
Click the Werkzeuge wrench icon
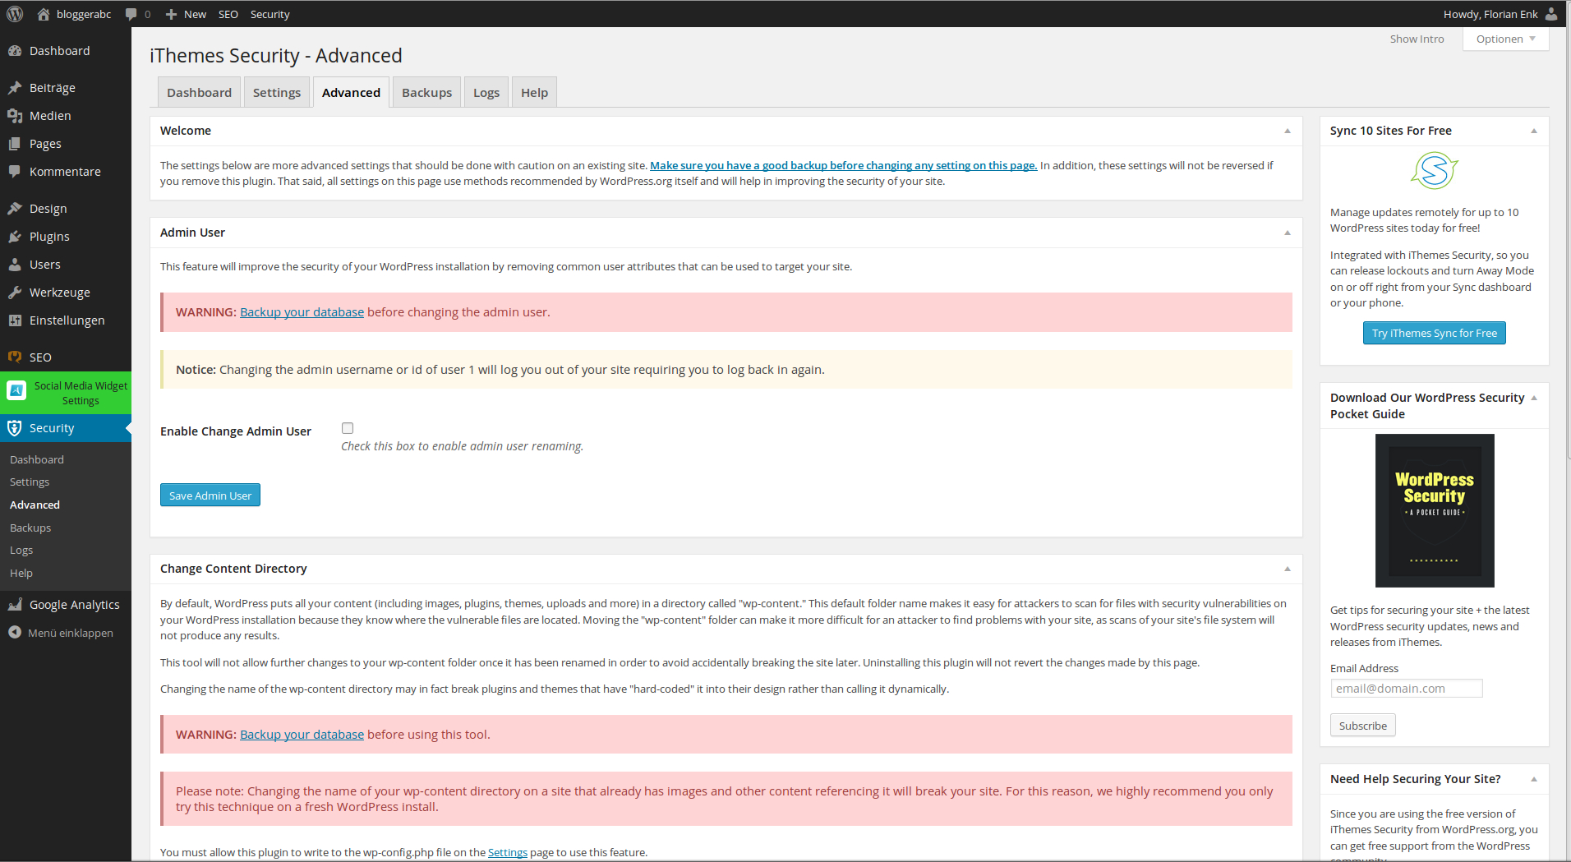(x=15, y=293)
